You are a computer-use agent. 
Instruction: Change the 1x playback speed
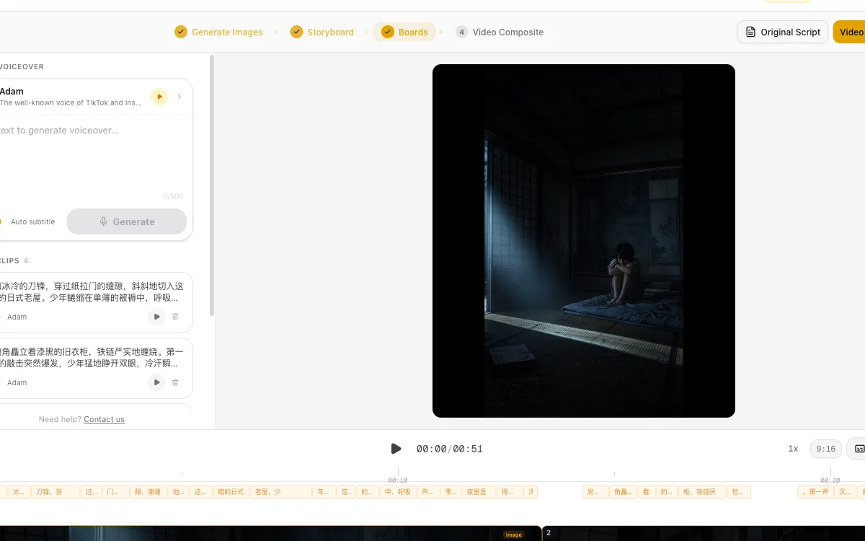[793, 449]
